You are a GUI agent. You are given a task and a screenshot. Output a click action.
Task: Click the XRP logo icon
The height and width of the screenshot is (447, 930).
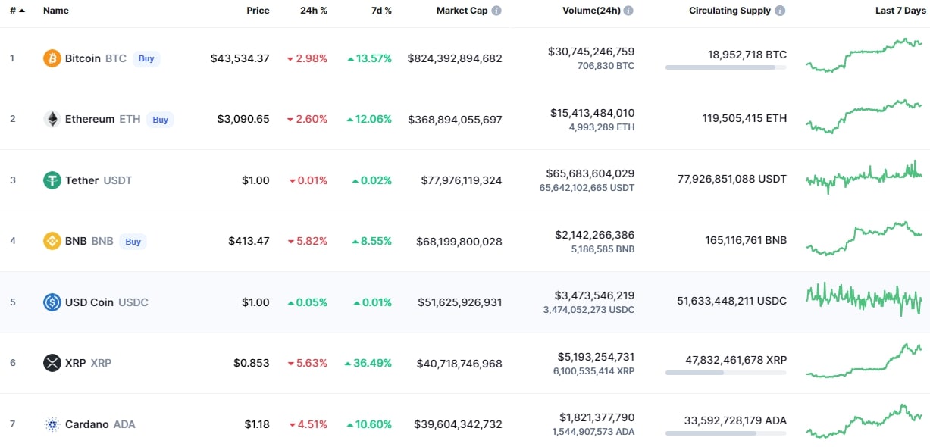click(x=52, y=363)
